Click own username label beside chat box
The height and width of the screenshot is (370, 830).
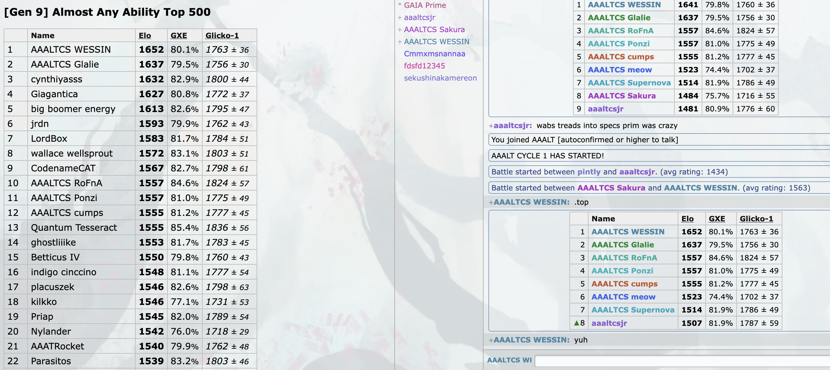click(x=509, y=360)
